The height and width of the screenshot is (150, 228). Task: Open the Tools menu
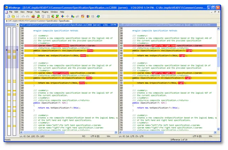point(37,12)
